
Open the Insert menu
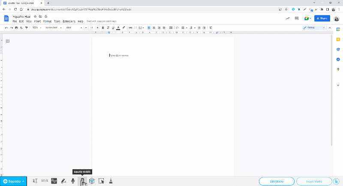[x=37, y=21]
